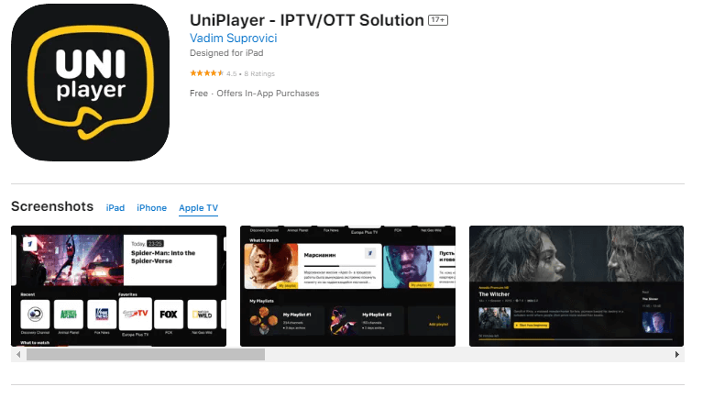
Task: Click the horizontal screenshots scrollbar thumb
Action: pos(146,355)
